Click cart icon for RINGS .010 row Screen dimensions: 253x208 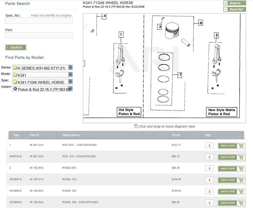[x=241, y=180]
